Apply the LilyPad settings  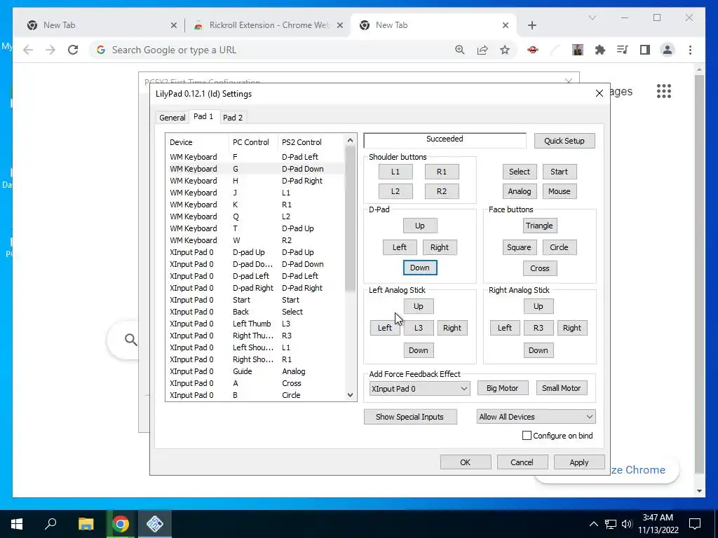click(x=578, y=462)
